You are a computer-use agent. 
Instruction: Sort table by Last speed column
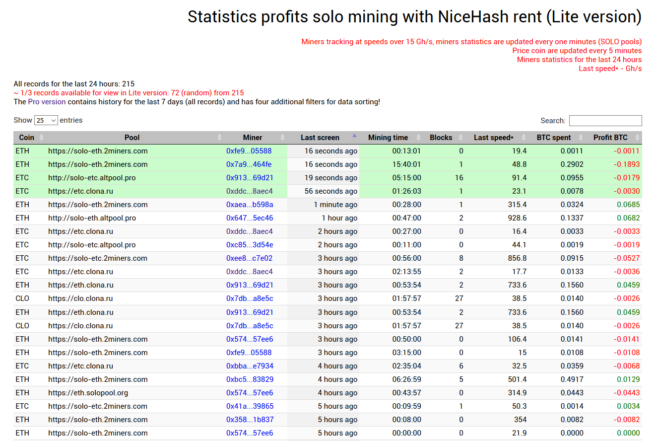click(497, 138)
